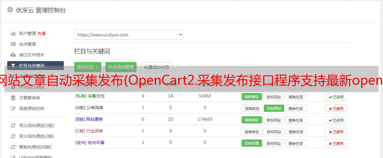Click the server icon for 站点管理
This screenshot has width=383, height=158.
point(13,44)
